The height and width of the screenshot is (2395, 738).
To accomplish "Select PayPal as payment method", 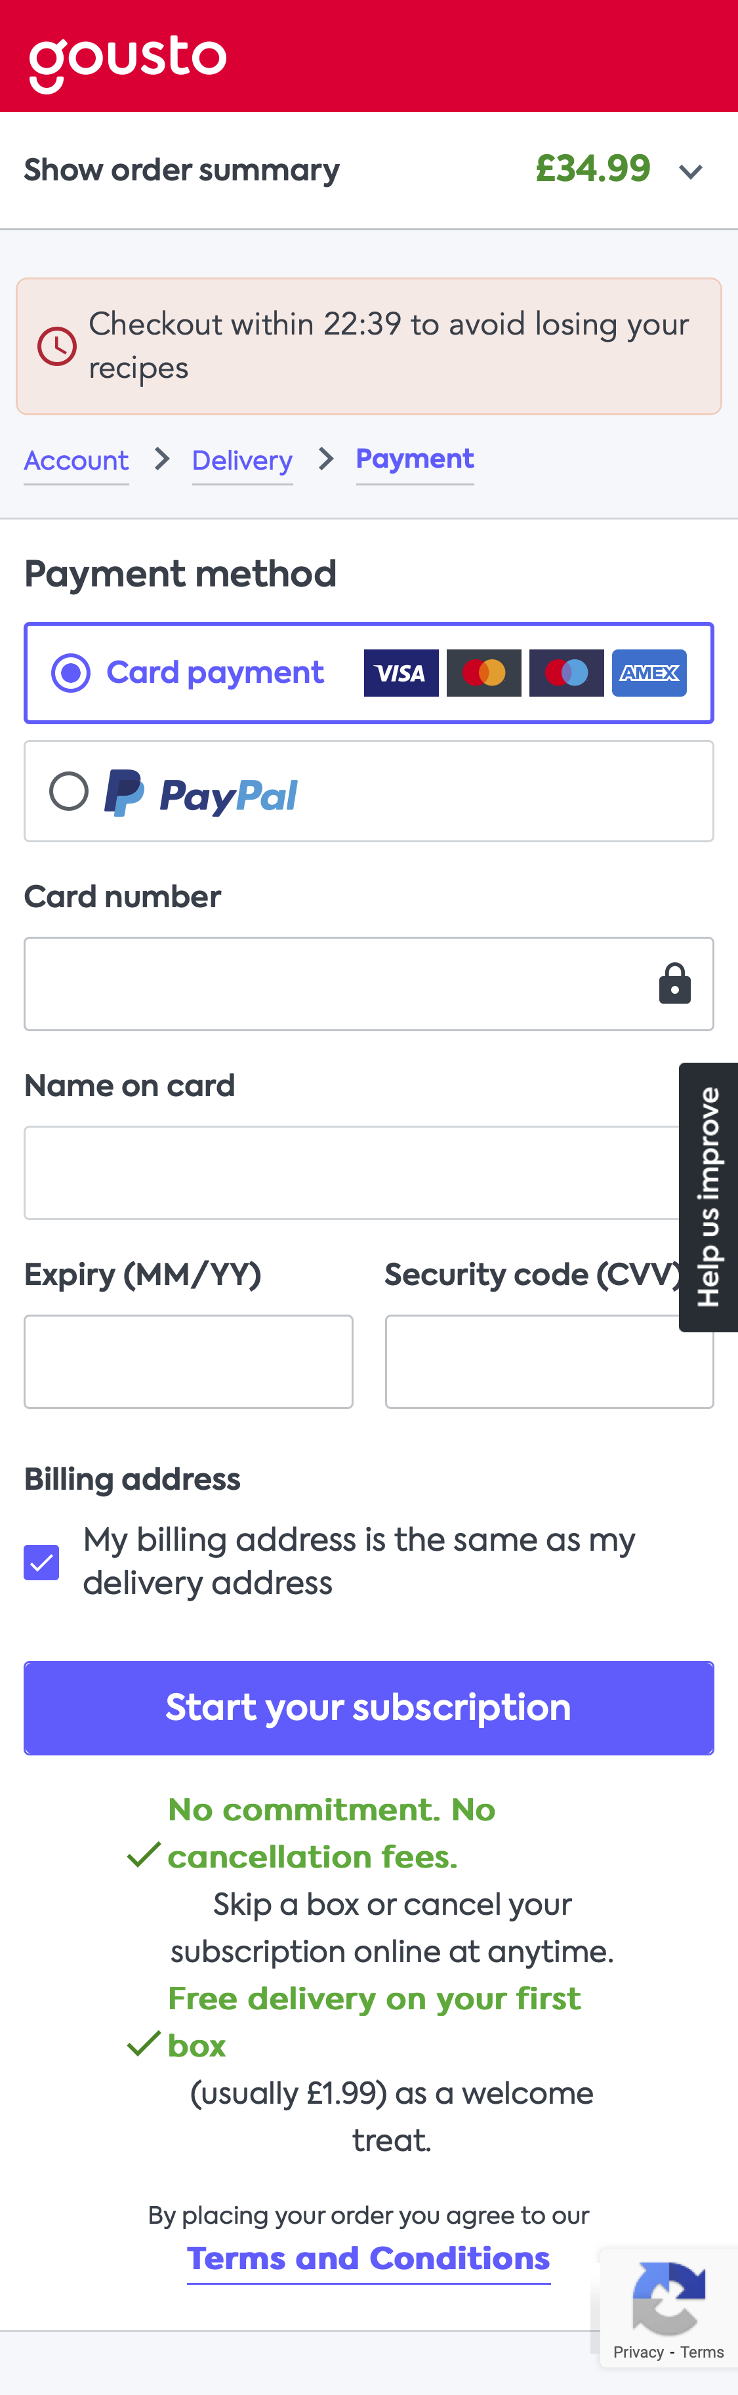I will click(69, 791).
